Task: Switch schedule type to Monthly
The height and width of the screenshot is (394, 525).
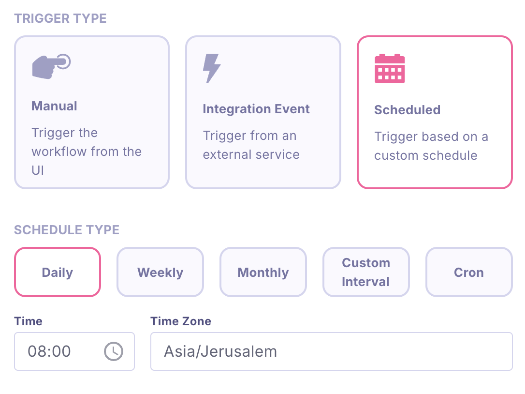Action: click(263, 273)
